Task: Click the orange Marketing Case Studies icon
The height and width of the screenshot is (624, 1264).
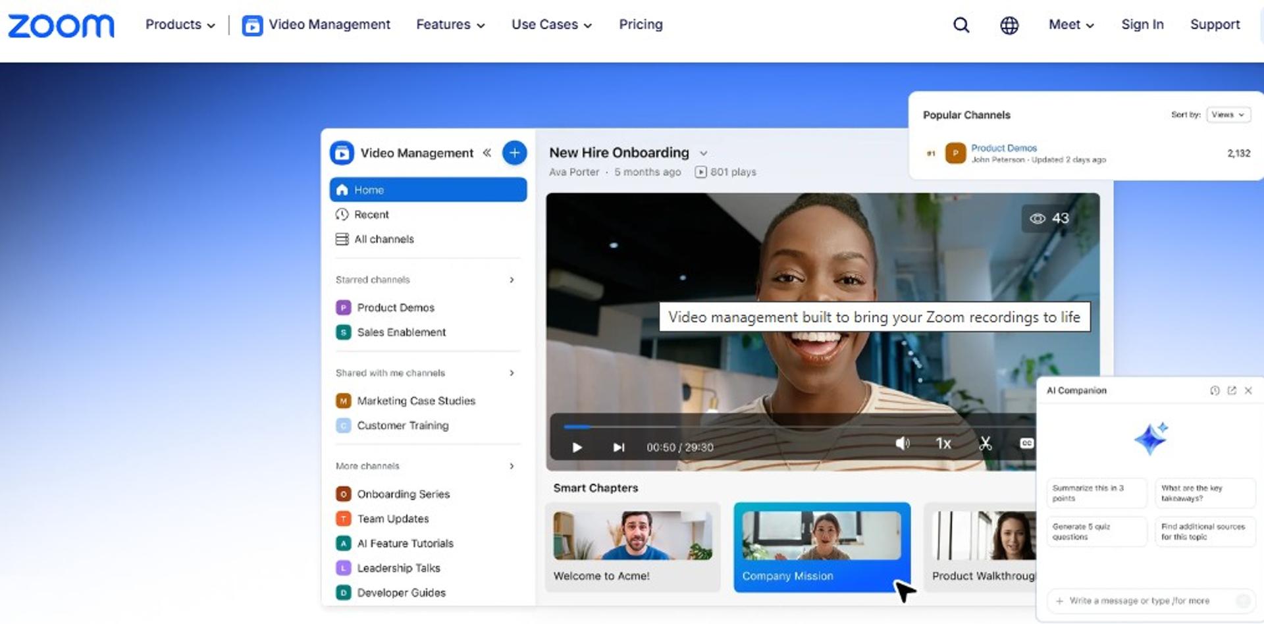Action: click(x=343, y=401)
